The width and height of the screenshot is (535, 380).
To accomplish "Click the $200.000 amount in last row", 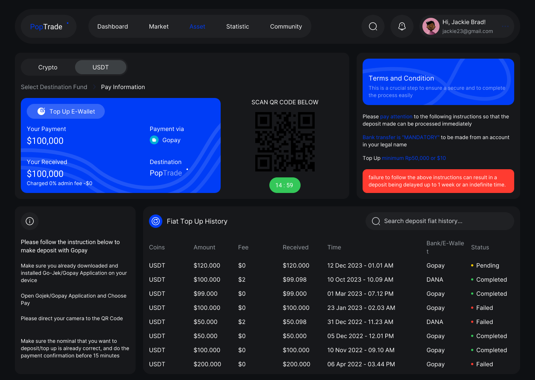I will click(x=207, y=364).
